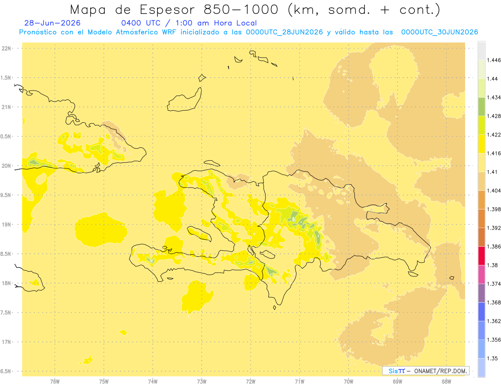Click the longitude label 70W
Screen dimensions: 501x387
[x=349, y=382]
